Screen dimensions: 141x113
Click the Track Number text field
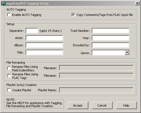tap(110, 31)
